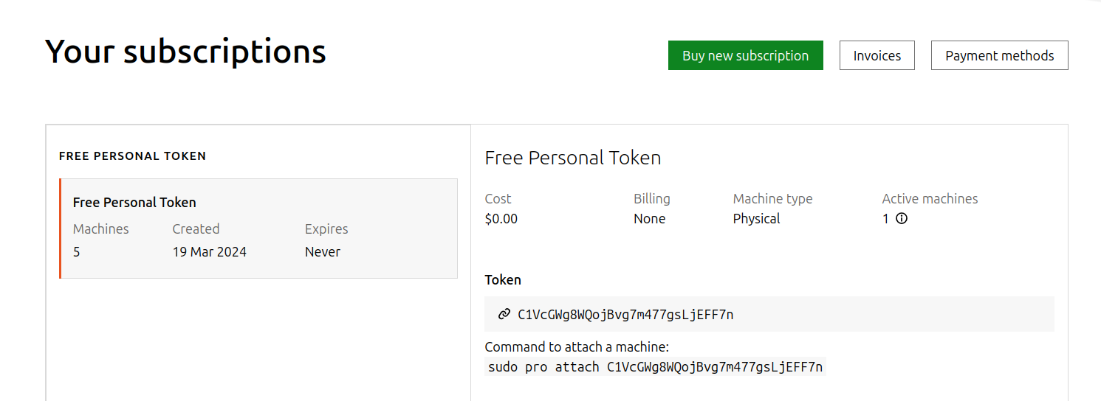Click the Billing value None

(649, 219)
